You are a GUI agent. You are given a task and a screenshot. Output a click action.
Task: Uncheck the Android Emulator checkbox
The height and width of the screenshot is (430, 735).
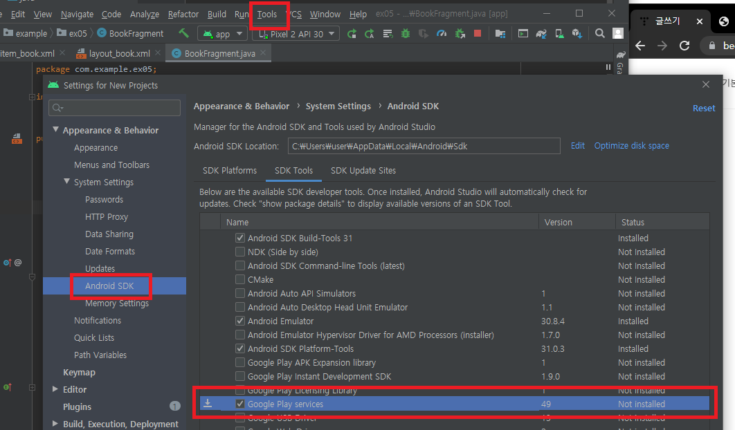tap(240, 321)
